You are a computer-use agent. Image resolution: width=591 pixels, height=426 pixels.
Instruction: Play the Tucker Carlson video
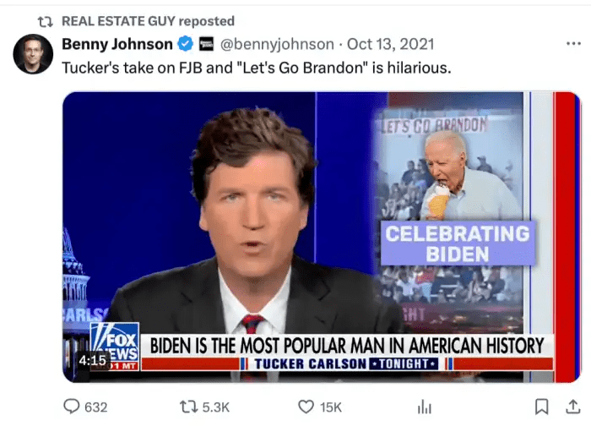(x=321, y=237)
